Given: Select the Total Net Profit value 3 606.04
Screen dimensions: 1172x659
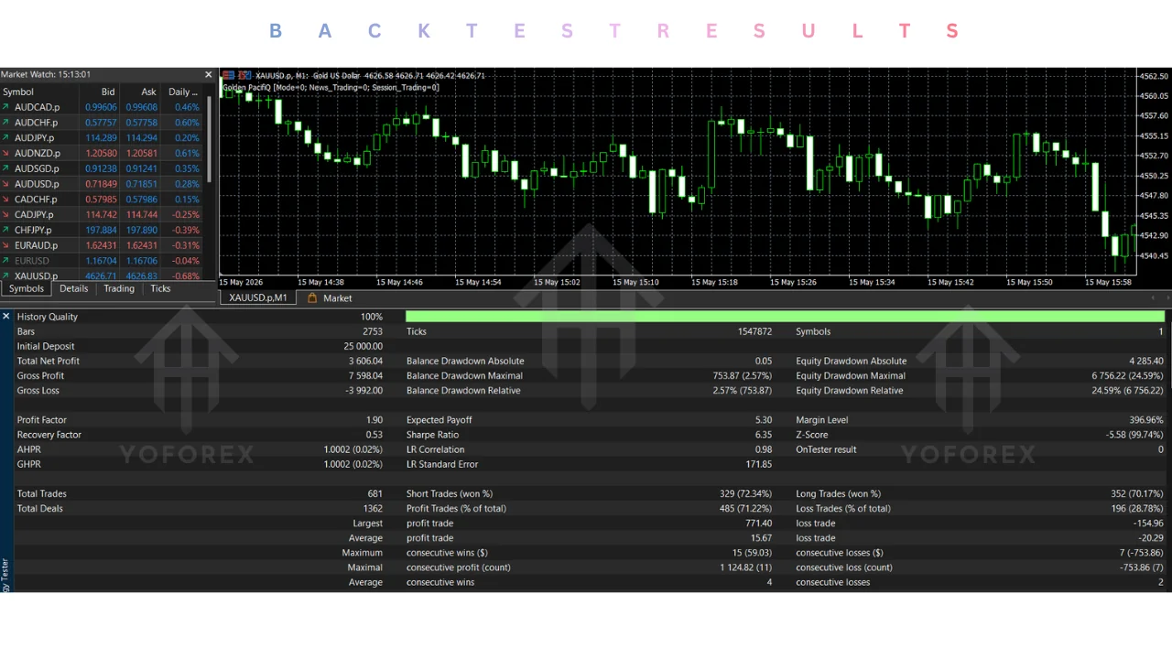Looking at the screenshot, I should [365, 361].
